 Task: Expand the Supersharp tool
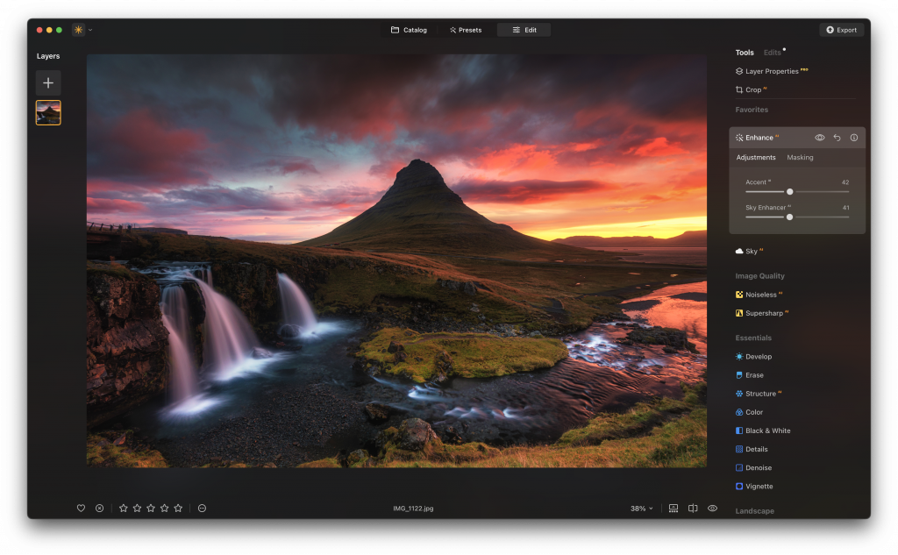762,313
